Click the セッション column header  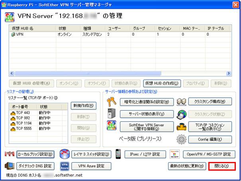[168, 28]
